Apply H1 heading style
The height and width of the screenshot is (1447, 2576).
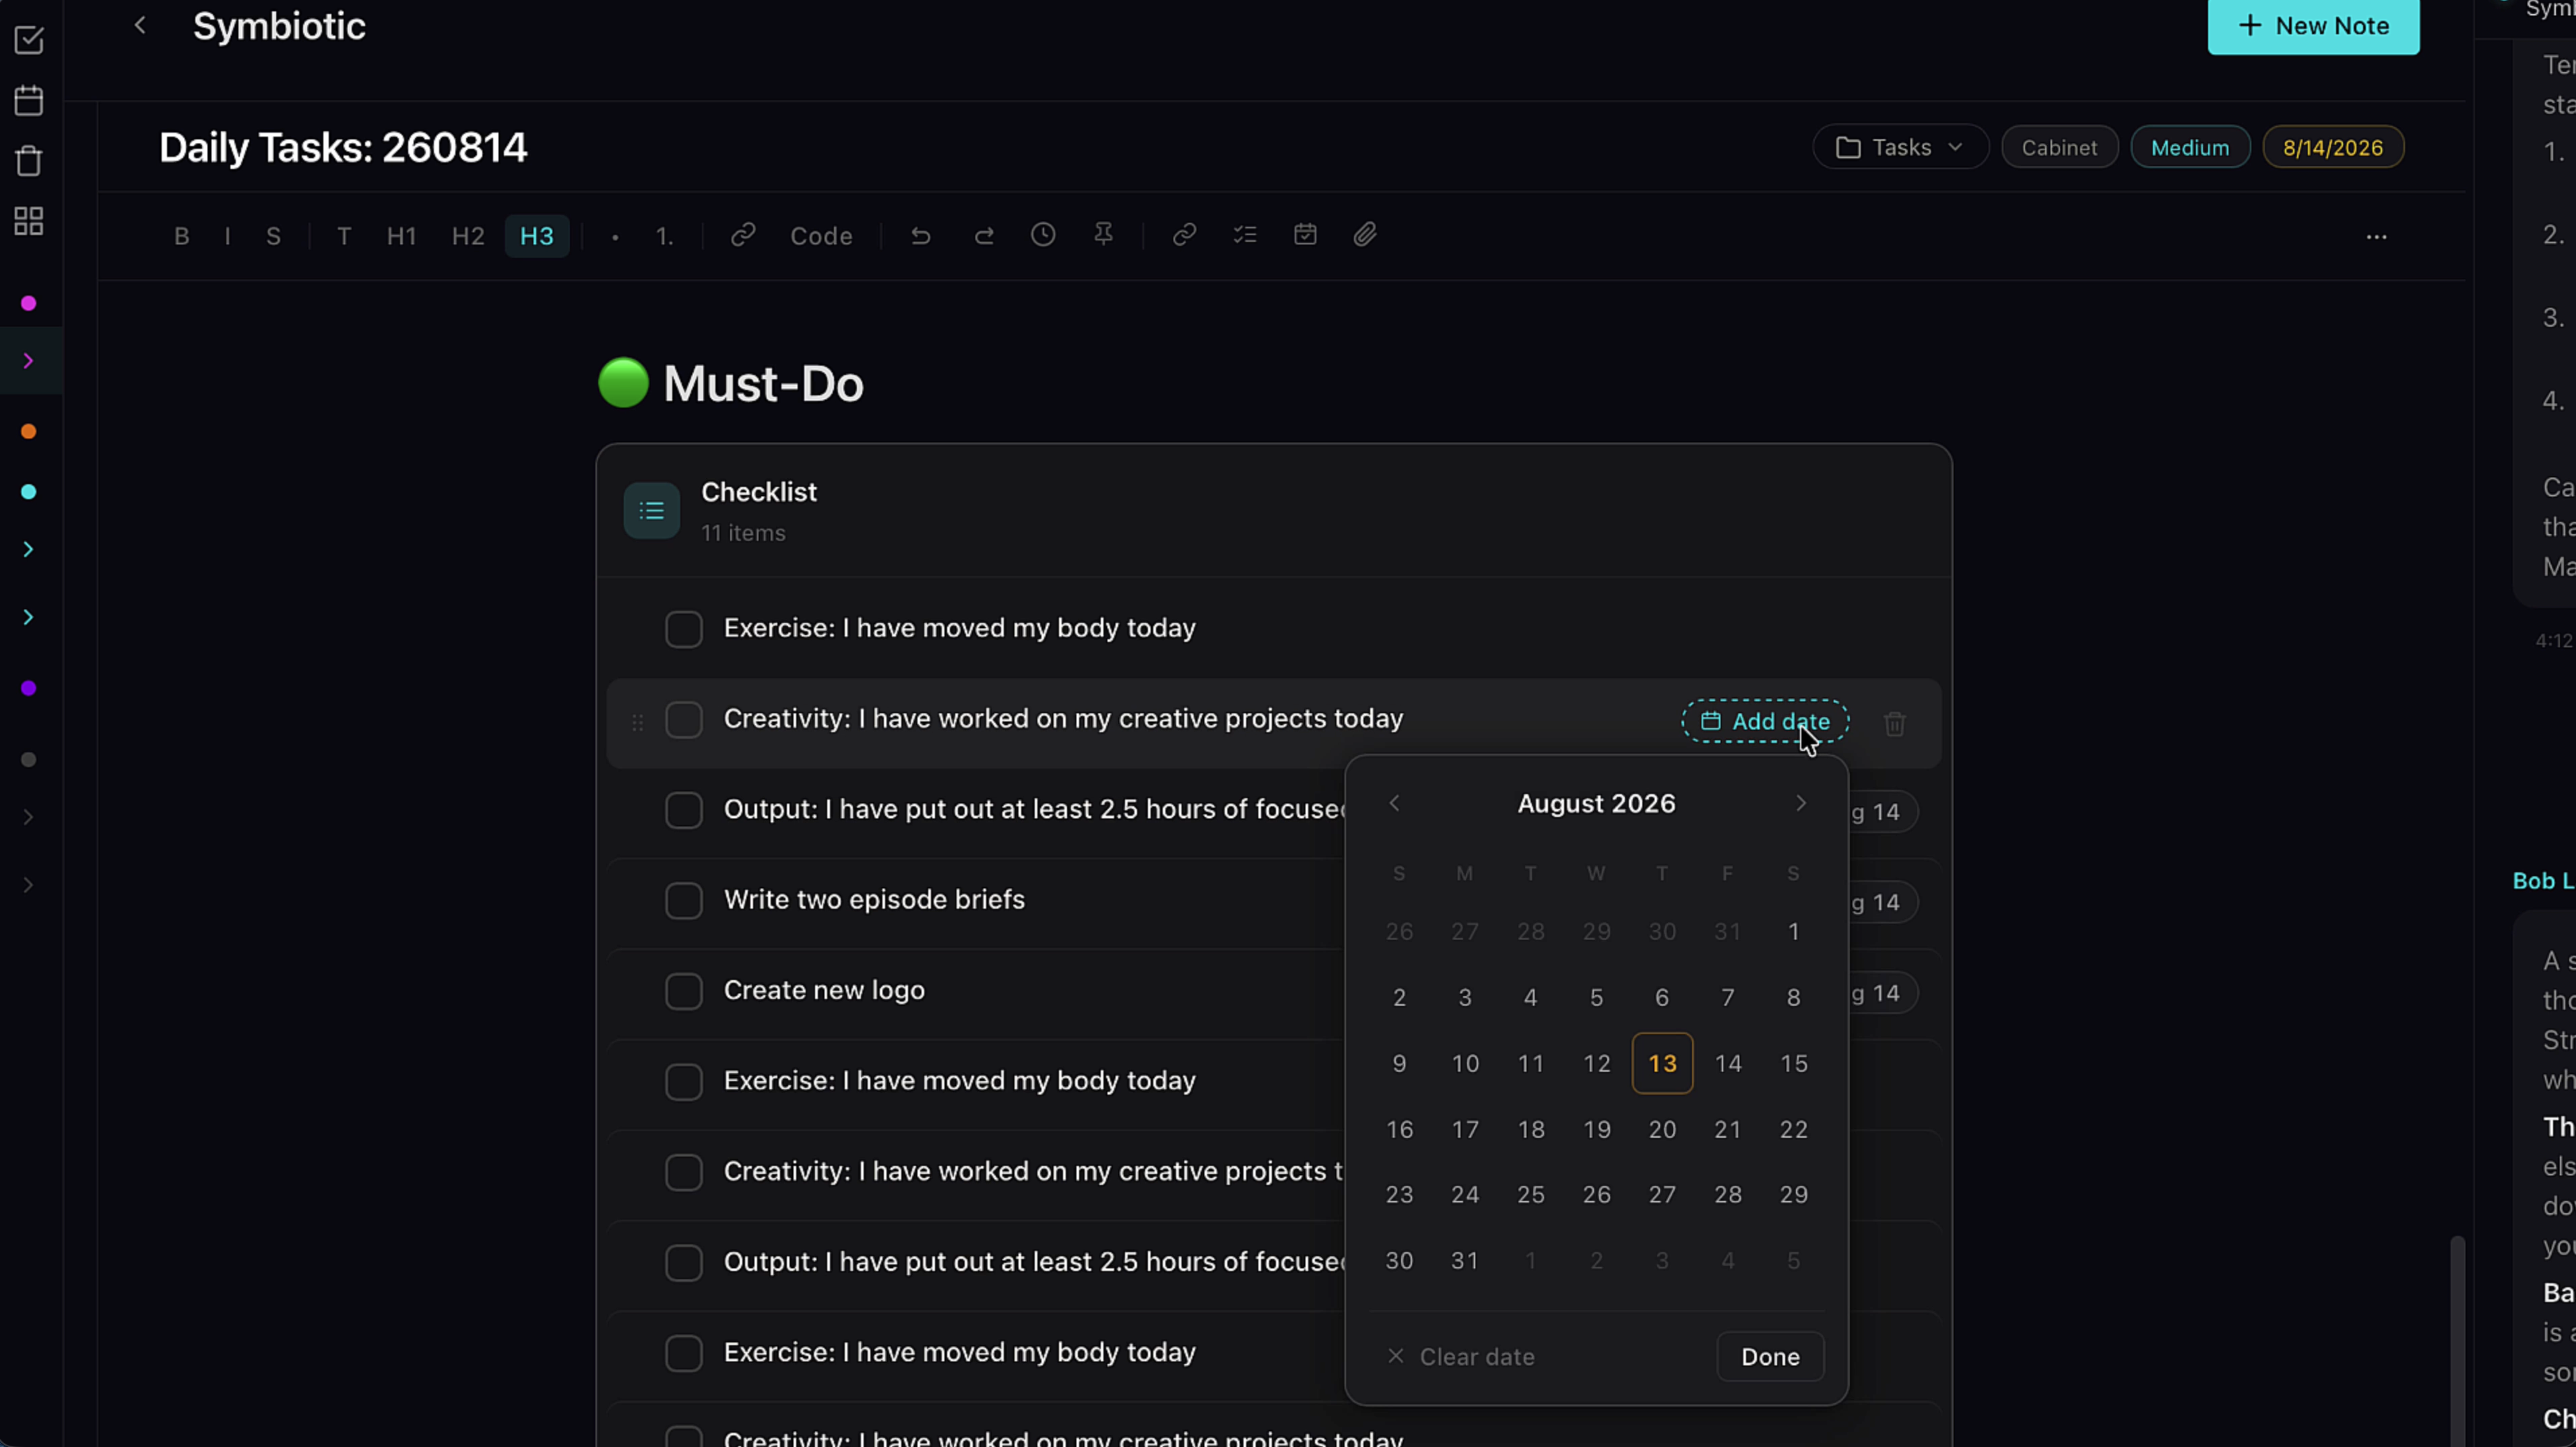coord(401,236)
